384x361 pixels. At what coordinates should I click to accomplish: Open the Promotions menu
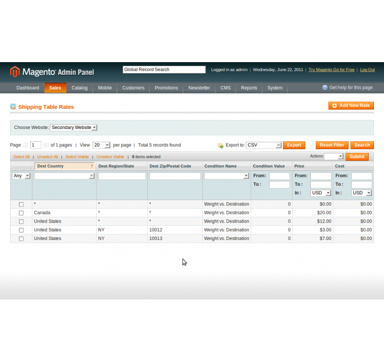pos(166,88)
